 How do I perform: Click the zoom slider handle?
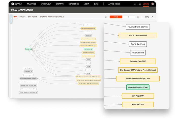[138, 17]
